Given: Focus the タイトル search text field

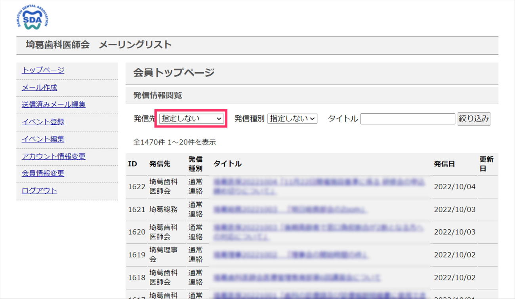Looking at the screenshot, I should [x=407, y=119].
